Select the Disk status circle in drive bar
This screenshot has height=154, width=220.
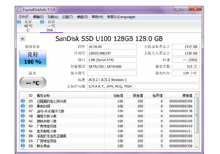42,22
